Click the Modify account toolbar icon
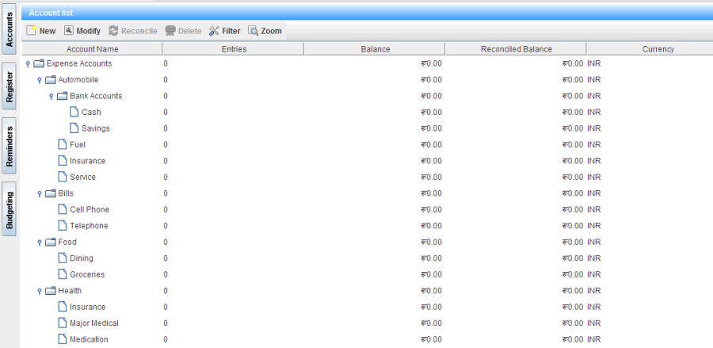713x348 pixels. tap(68, 30)
